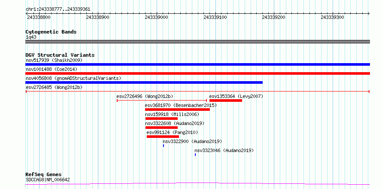
Task: Click the esv991124 (Pang2010) label
Action: click(172, 132)
